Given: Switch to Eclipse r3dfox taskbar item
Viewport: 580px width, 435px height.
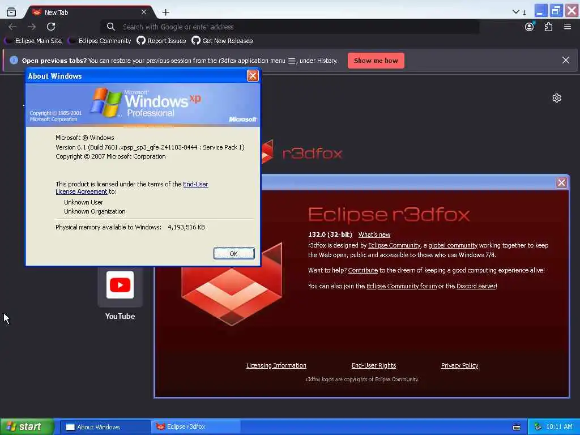Looking at the screenshot, I should [x=196, y=427].
